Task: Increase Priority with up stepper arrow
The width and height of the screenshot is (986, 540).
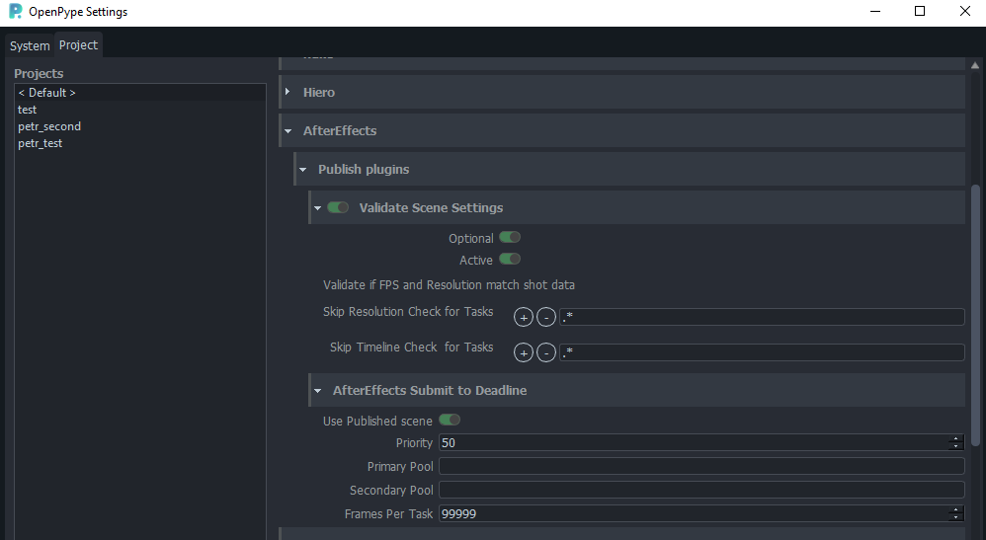Action: pos(955,438)
